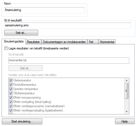Toggle the Operativ temperatur checkbox
This screenshot has width=136, height=126.
11,89
